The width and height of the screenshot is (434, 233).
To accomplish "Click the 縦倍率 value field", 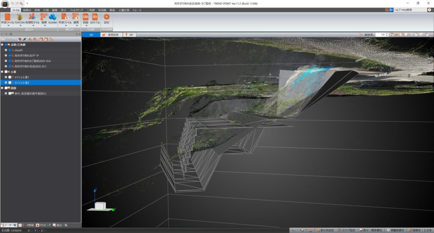I will 381,34.
